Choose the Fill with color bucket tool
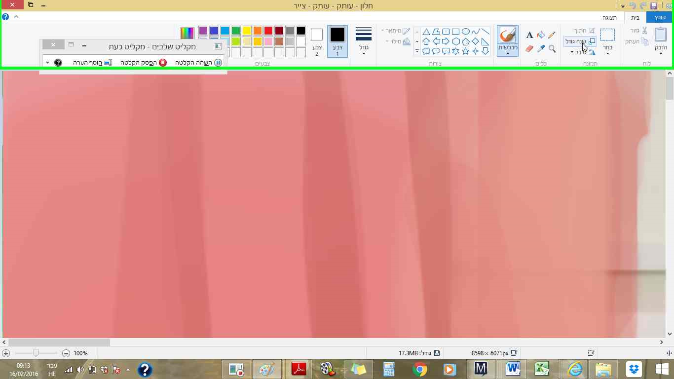 (541, 35)
